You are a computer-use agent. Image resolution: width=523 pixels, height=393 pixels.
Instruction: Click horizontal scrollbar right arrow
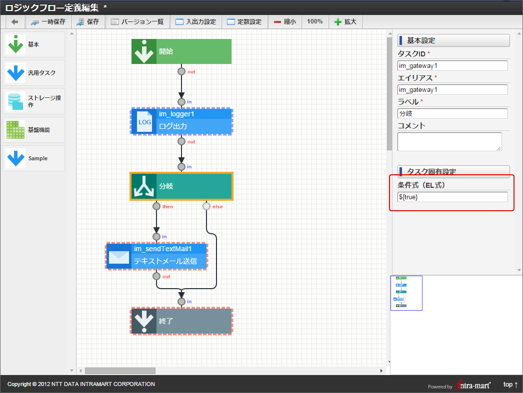point(381,371)
